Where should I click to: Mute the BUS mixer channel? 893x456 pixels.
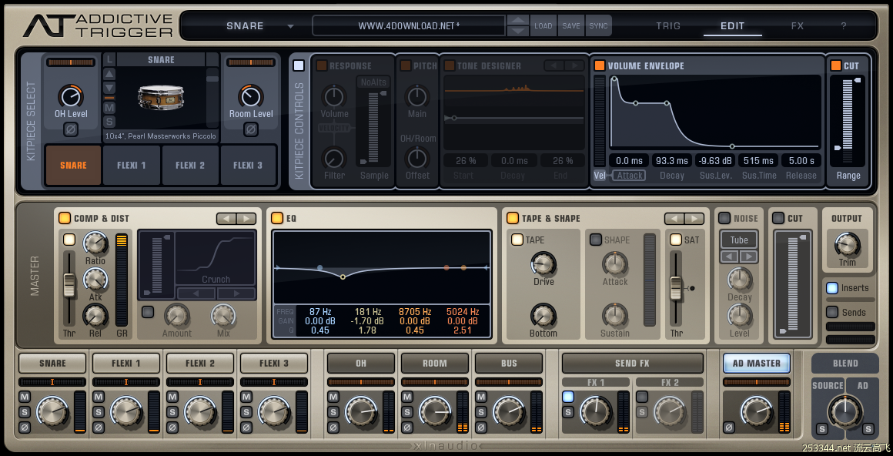[481, 397]
